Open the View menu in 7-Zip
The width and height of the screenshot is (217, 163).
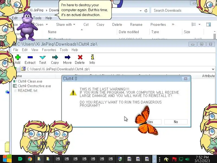[x=35, y=50]
